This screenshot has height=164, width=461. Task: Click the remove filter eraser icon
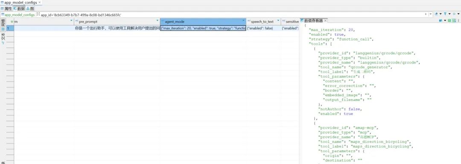[436, 14]
